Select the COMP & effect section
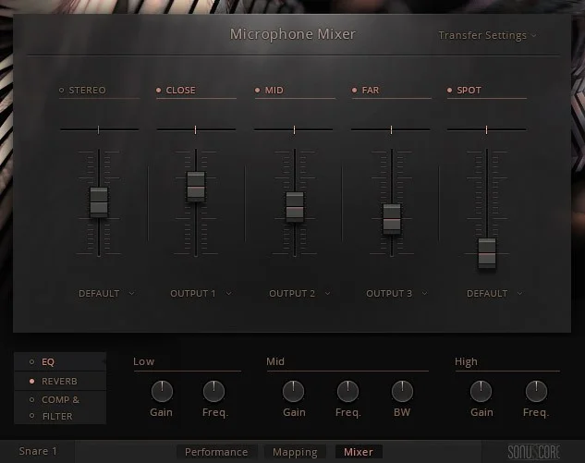Screen dimensions: 585x463 (x=60, y=400)
